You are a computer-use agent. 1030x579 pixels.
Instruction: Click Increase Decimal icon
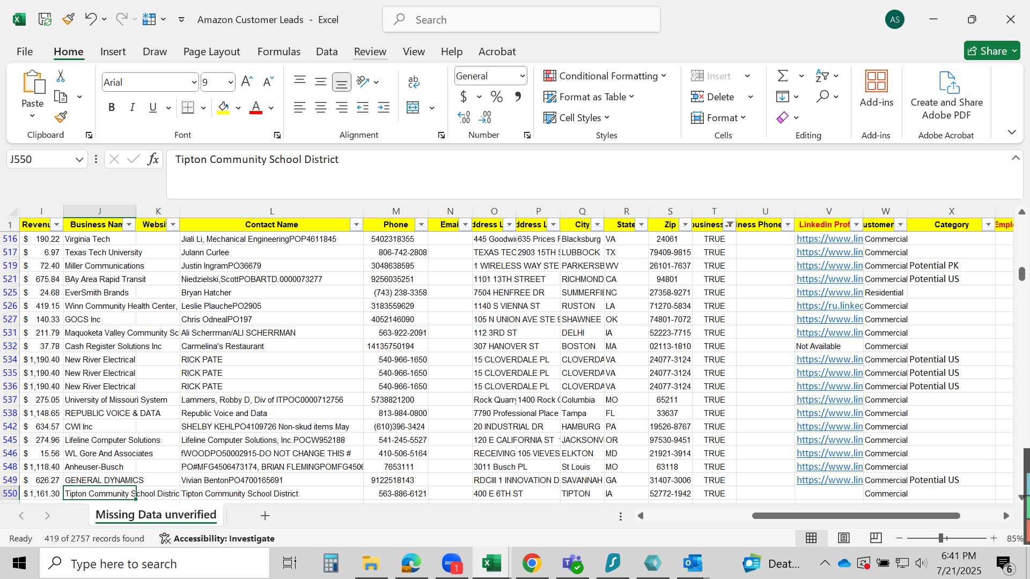464,117
